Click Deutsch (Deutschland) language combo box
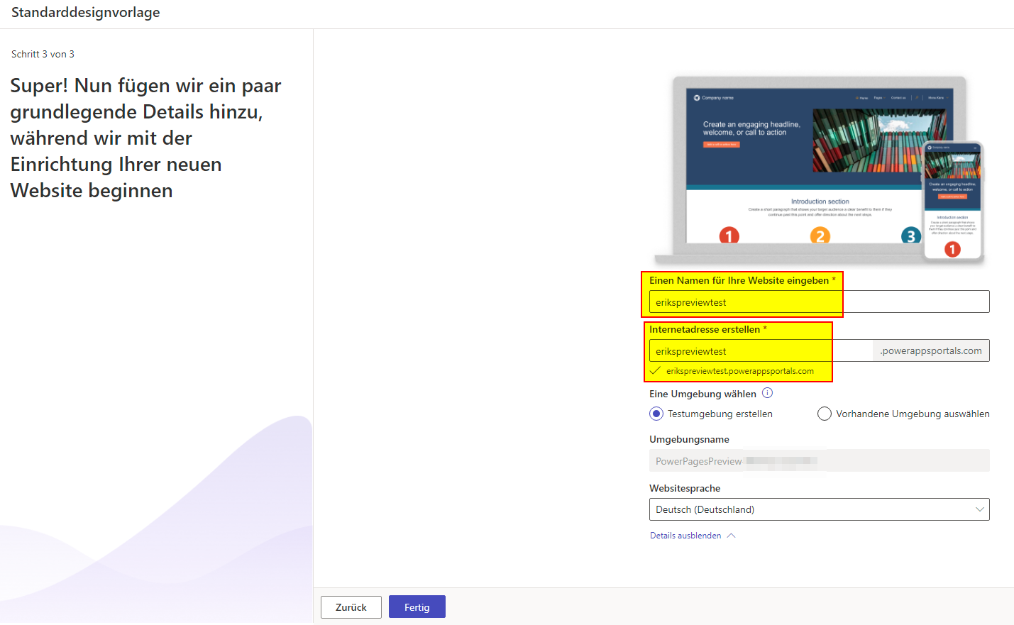Screen dimensions: 1014x625 [809, 509]
